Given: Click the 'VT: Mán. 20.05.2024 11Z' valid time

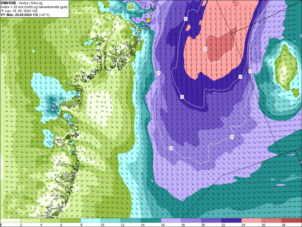Looking at the screenshot, I should (x=19, y=15).
